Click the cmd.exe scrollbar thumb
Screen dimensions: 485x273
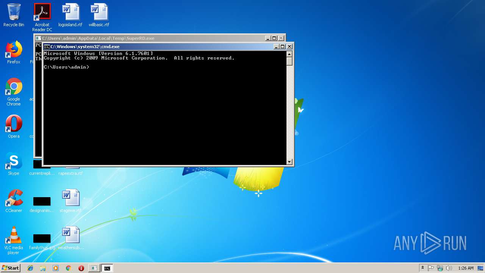click(289, 61)
